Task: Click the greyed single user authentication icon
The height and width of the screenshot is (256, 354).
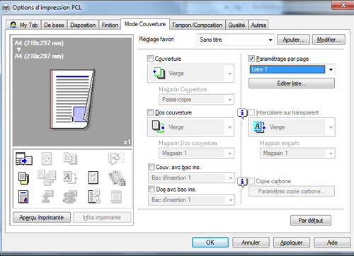Action: (x=47, y=197)
